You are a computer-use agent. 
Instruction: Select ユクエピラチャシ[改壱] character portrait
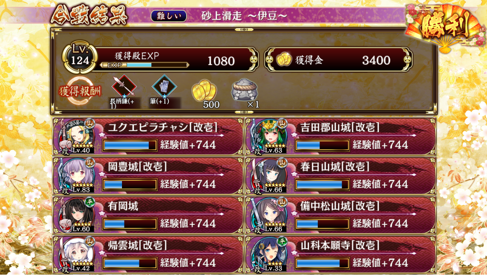(x=75, y=136)
